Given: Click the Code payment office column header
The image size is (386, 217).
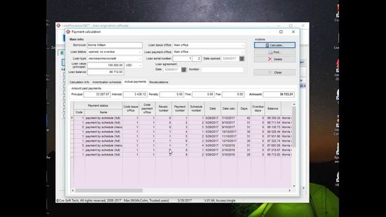Looking at the screenshot, I should pyautogui.click(x=147, y=108).
